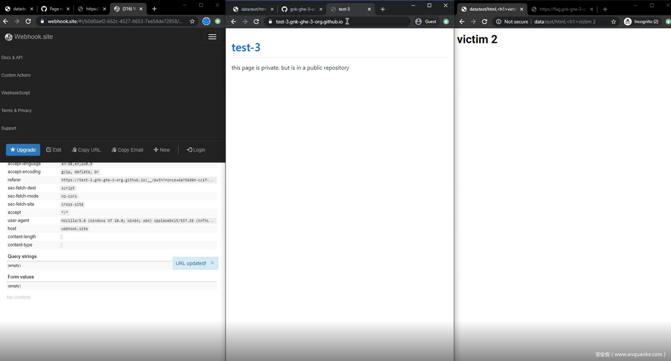Open the Guest profile button
This screenshot has height=361, width=671.
point(426,22)
